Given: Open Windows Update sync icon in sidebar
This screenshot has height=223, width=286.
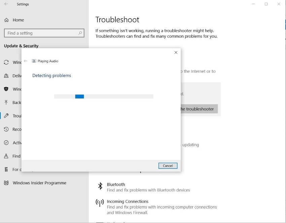Looking at the screenshot, I should (x=6, y=62).
